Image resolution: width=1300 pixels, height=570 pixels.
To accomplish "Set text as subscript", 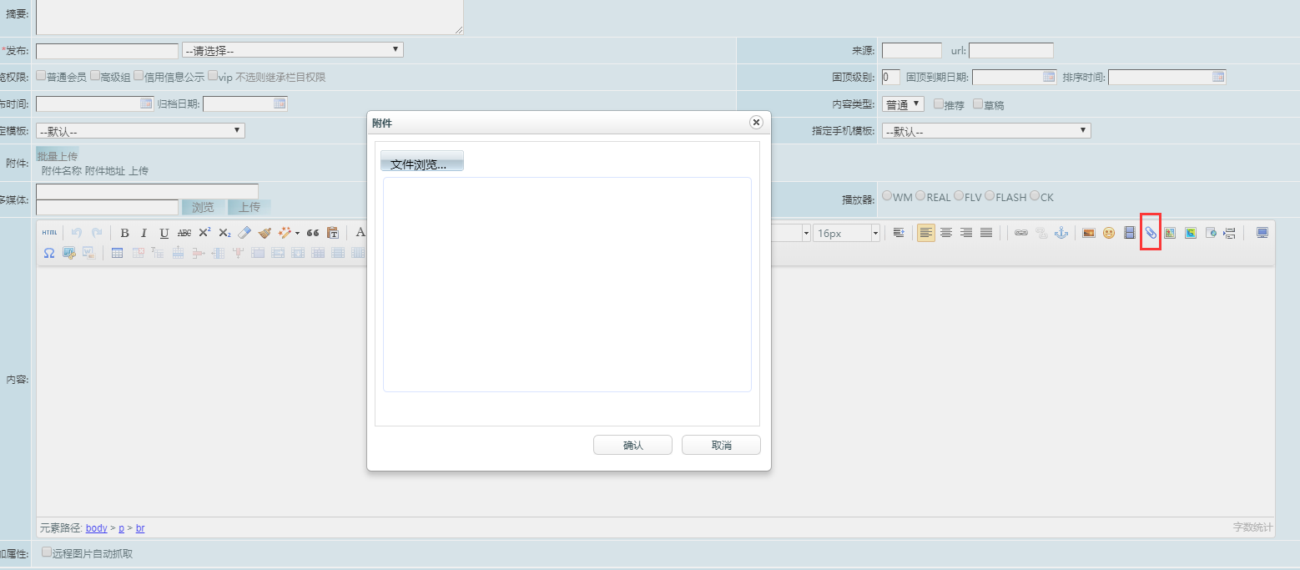I will 224,233.
